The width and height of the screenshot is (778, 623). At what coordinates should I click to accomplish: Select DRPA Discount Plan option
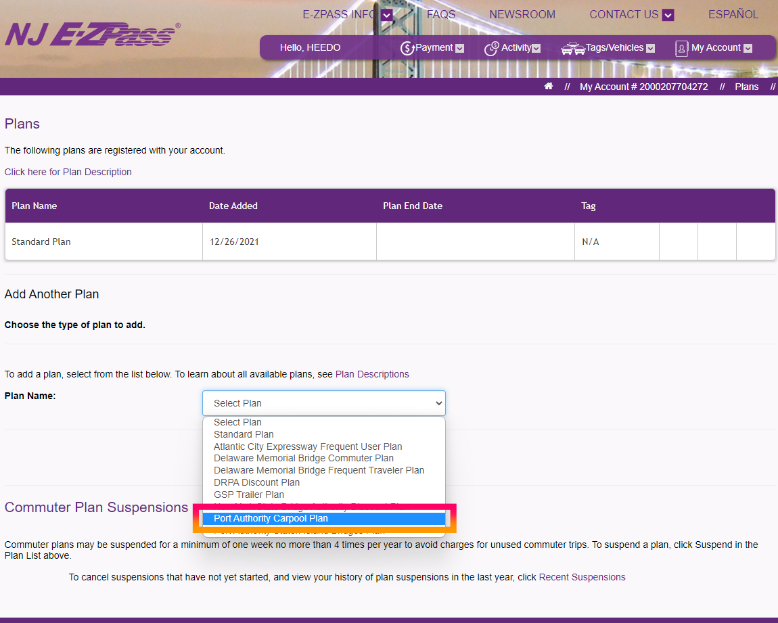323,482
